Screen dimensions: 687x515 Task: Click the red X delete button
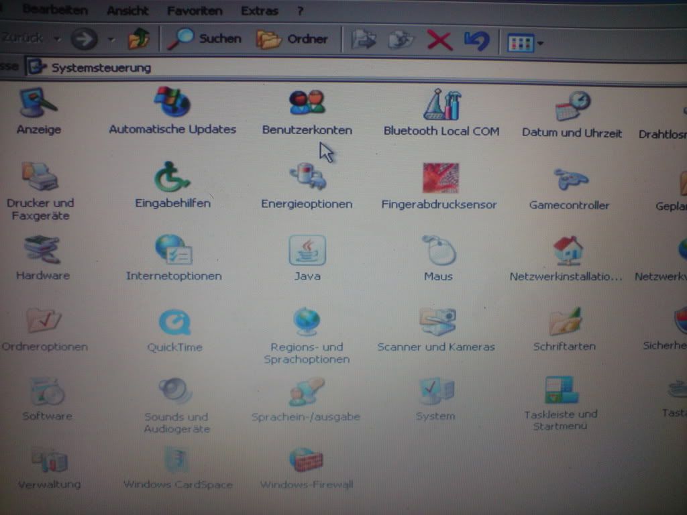coord(439,41)
